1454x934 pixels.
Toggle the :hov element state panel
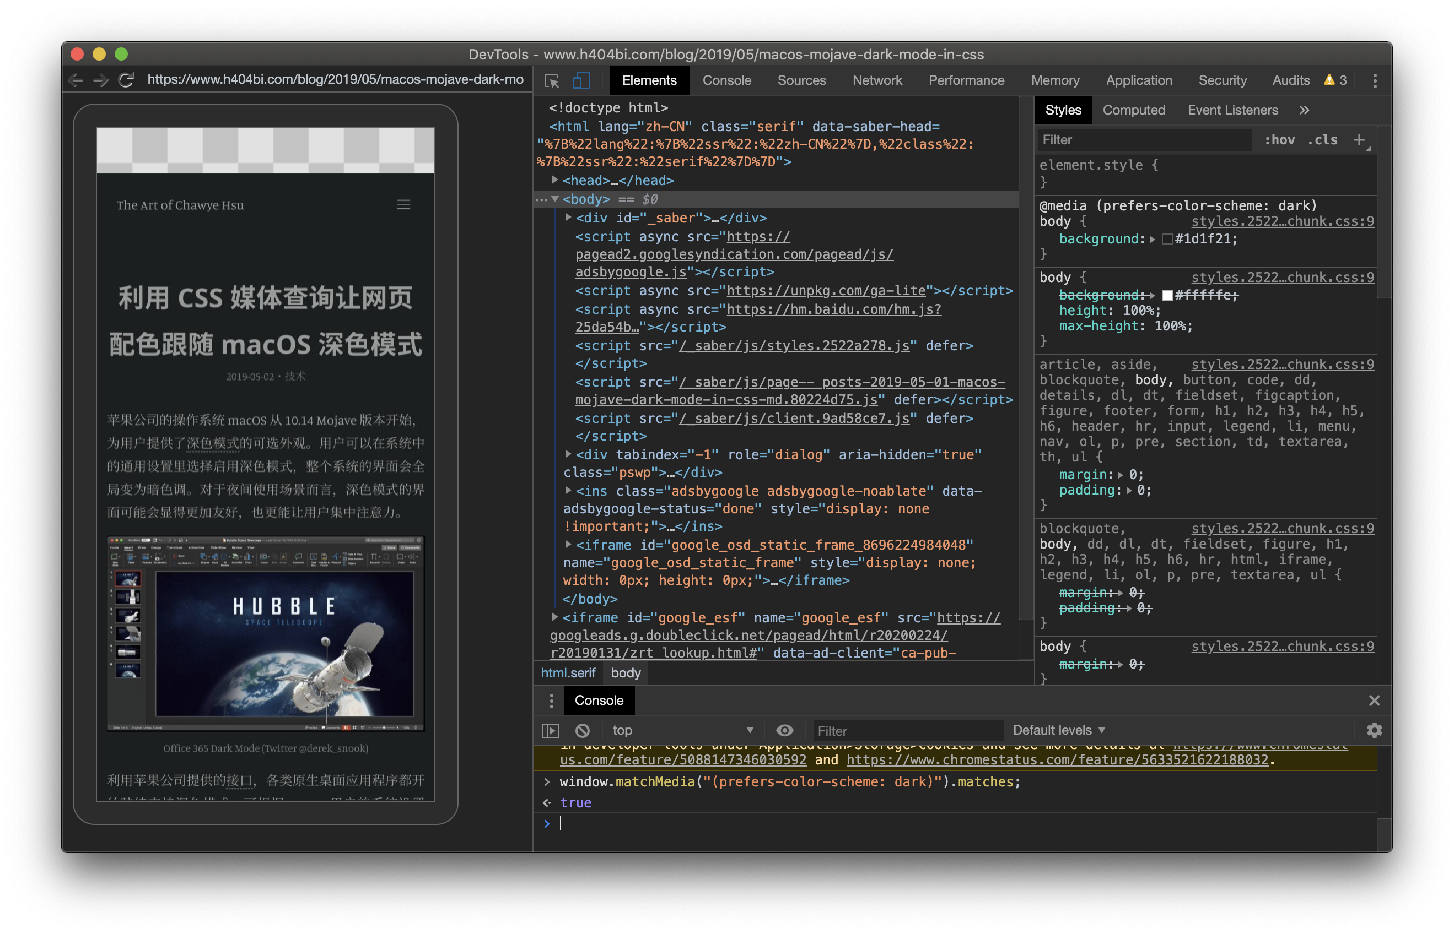click(x=1279, y=140)
